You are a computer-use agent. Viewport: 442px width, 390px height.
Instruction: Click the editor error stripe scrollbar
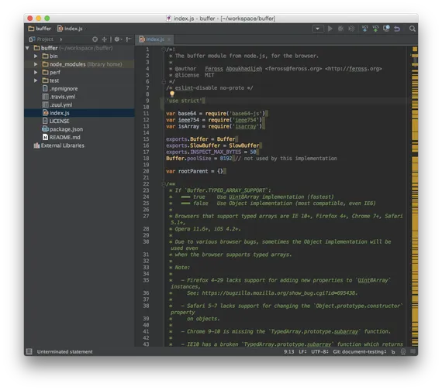click(x=415, y=197)
